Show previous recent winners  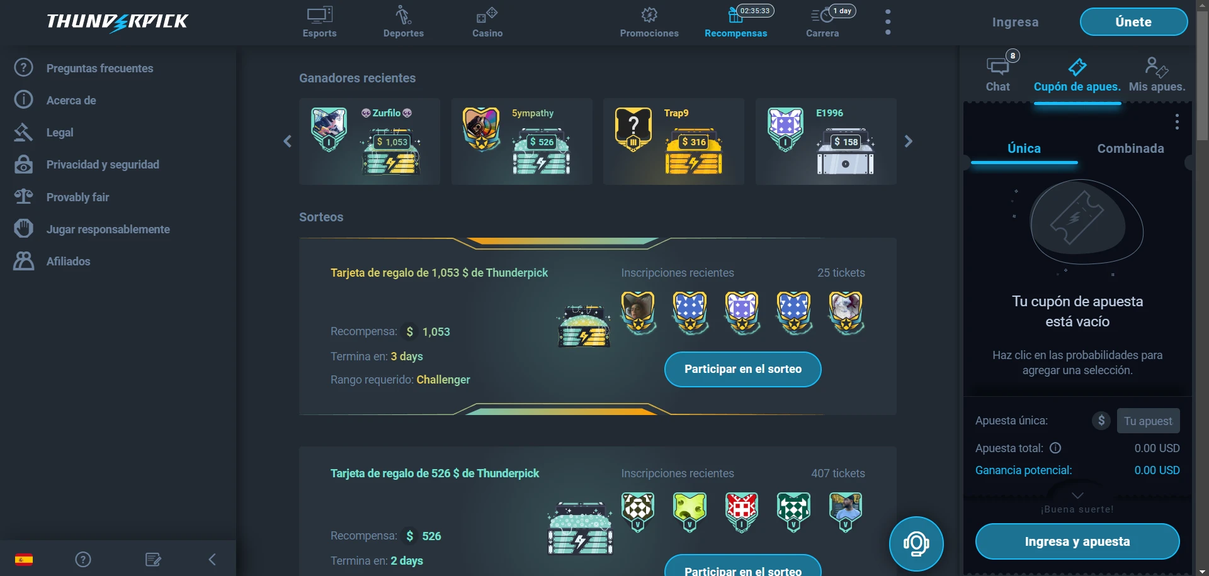[288, 141]
